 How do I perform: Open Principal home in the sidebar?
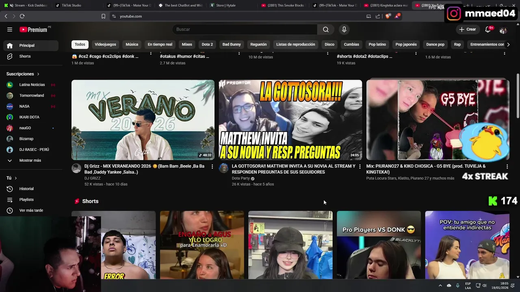click(x=31, y=45)
